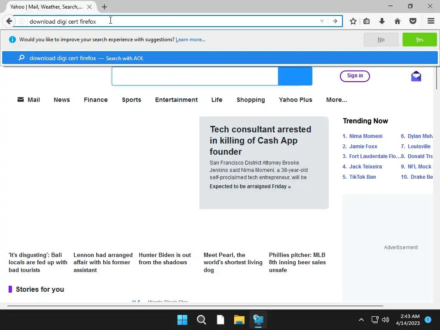This screenshot has width=440, height=330.
Task: Click the vertical page scrollbar thumb
Action: point(437,77)
